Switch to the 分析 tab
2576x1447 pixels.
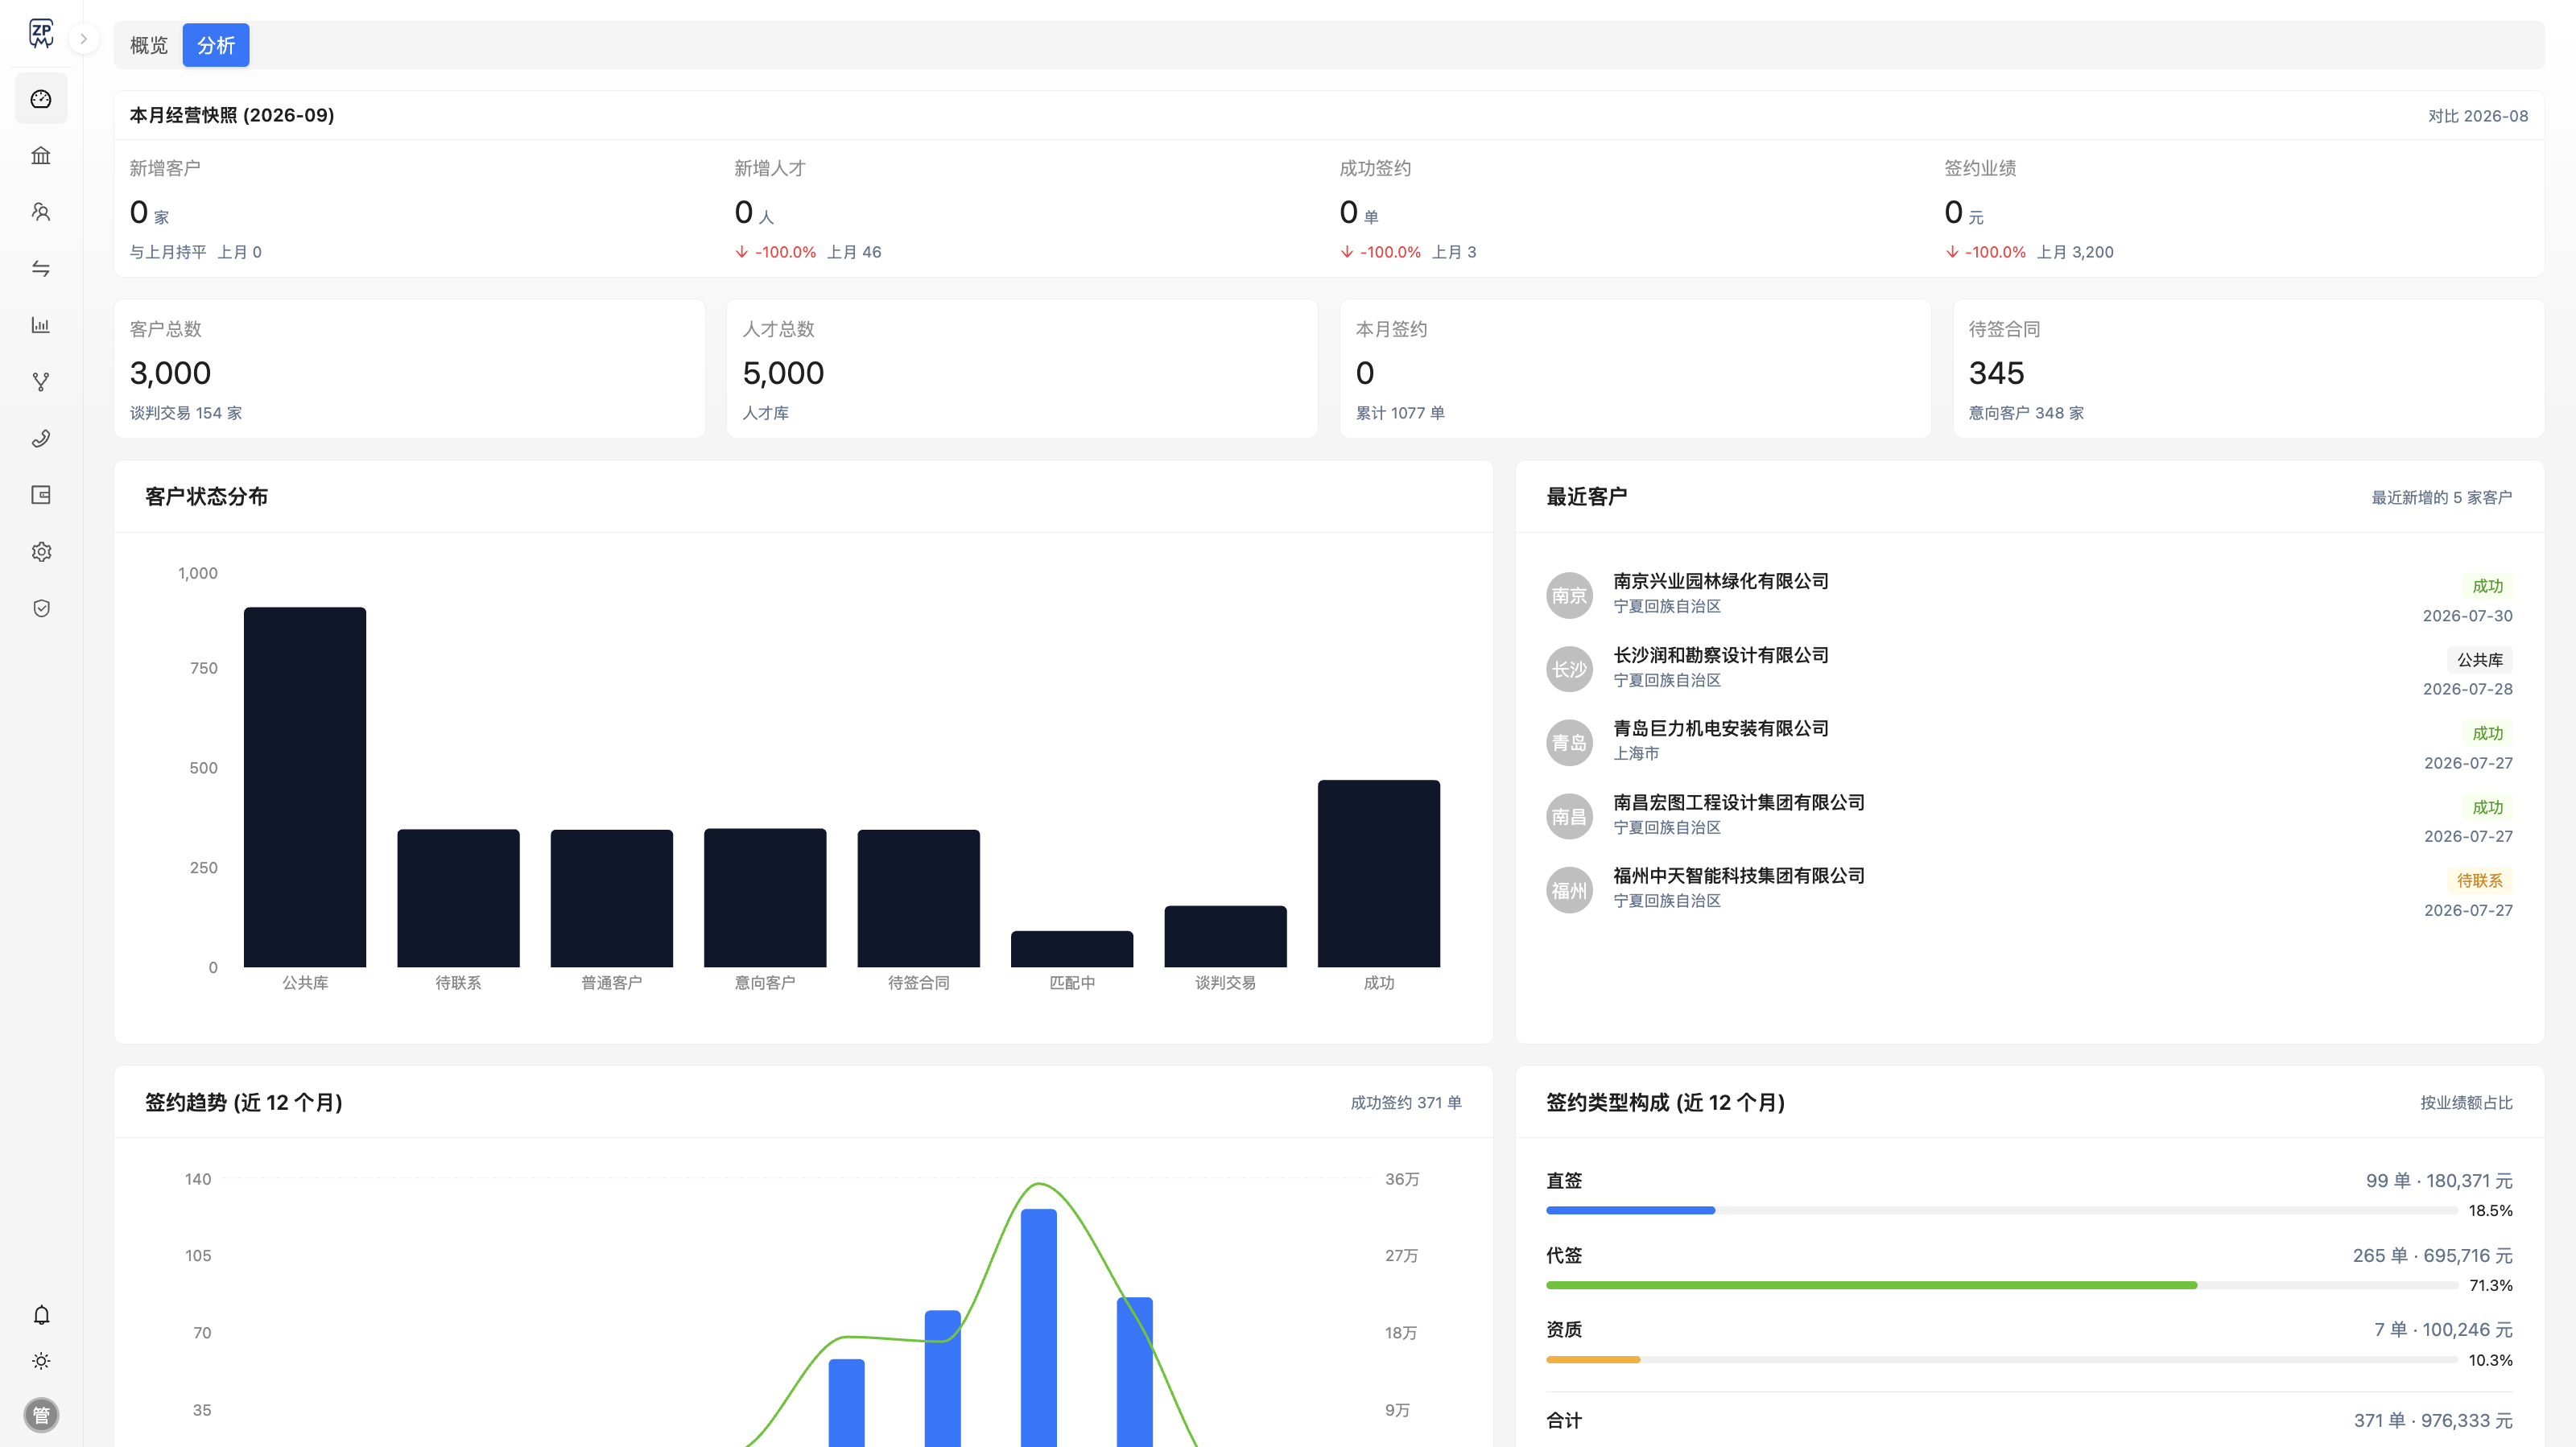[216, 45]
